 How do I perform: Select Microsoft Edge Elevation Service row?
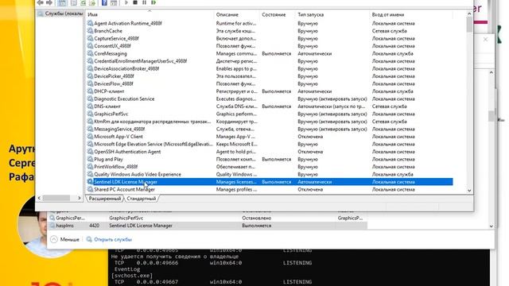pos(270,144)
